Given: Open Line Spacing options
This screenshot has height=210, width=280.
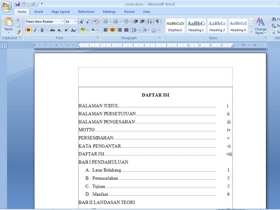Looking at the screenshot, I should pyautogui.click(x=135, y=30).
